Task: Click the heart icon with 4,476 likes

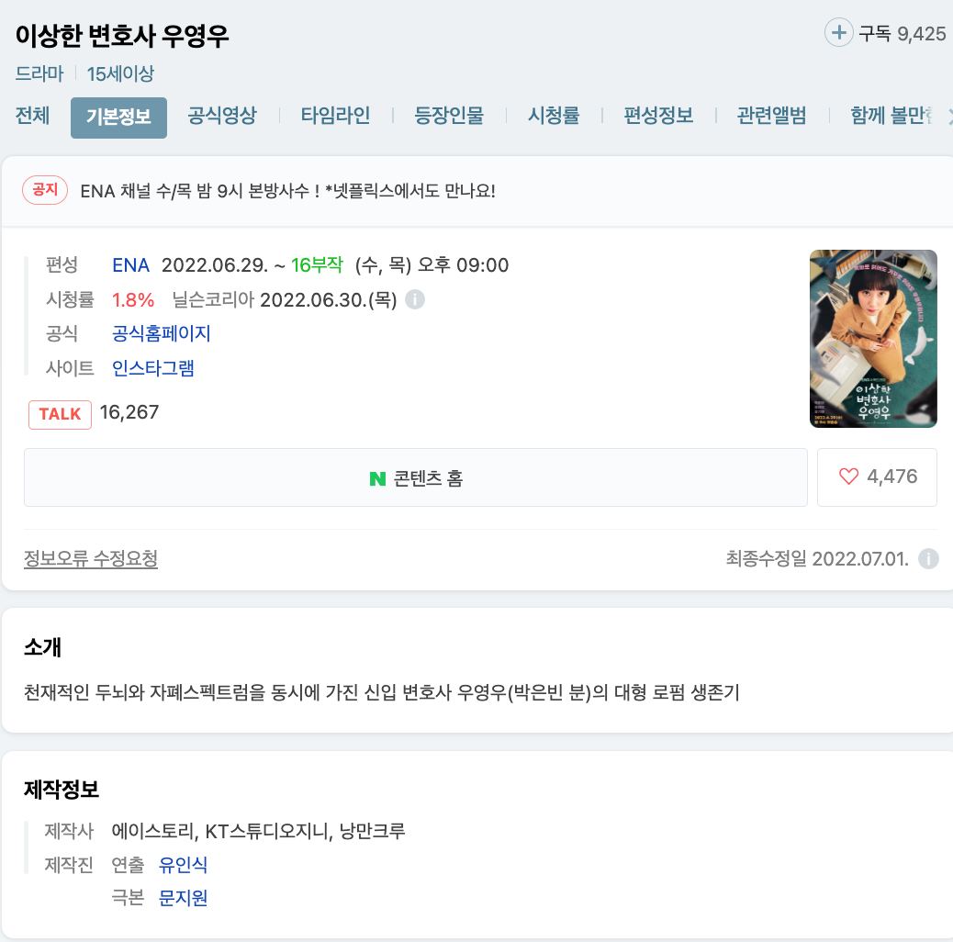Action: tap(848, 477)
